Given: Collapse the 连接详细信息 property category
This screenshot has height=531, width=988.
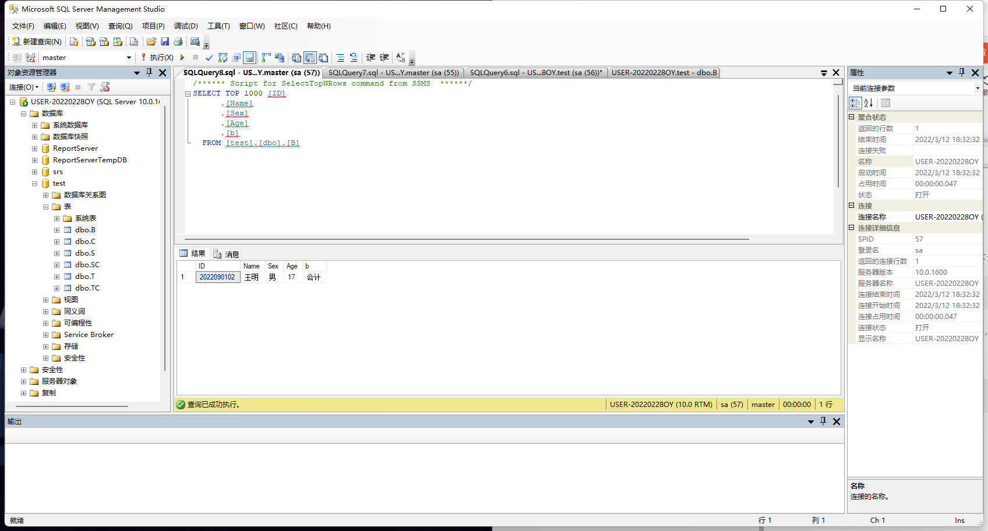Looking at the screenshot, I should 851,228.
